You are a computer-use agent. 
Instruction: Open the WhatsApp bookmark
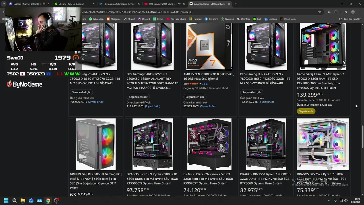(96, 19)
